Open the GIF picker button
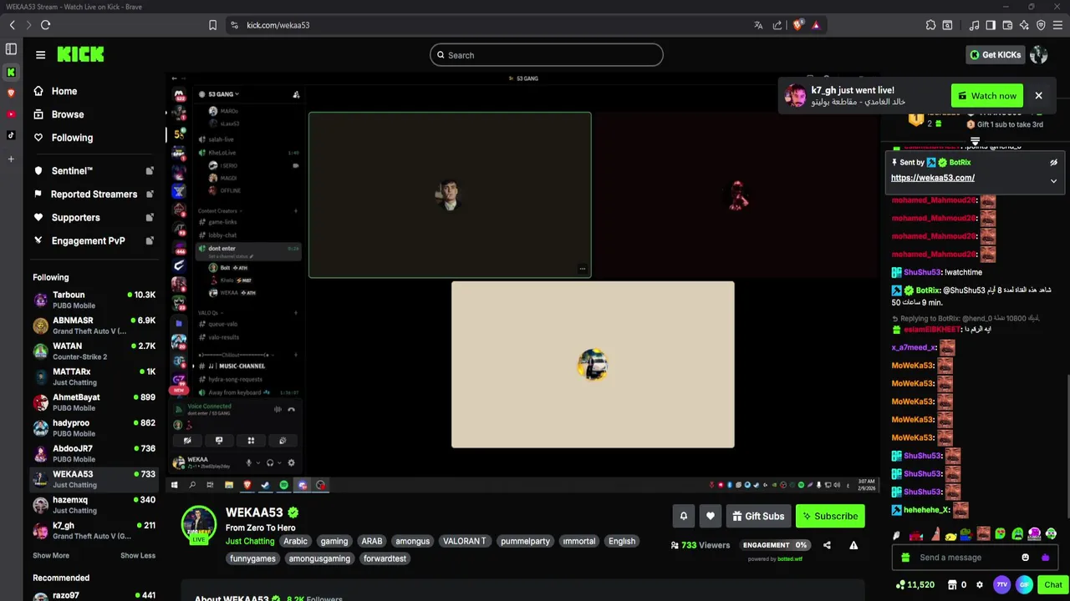The image size is (1070, 601). 1024,585
